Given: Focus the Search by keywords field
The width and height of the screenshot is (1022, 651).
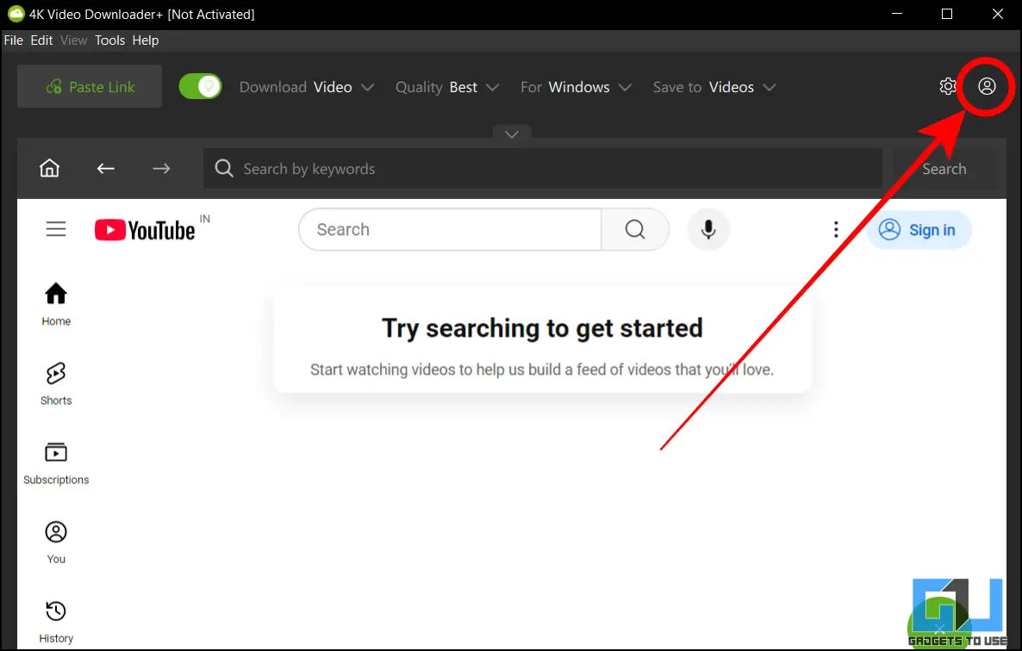Looking at the screenshot, I should (x=542, y=169).
